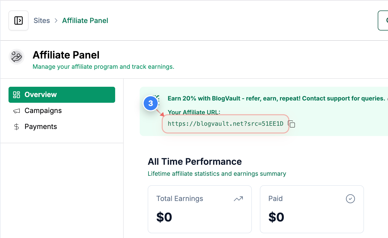
Task: Go to Sites in the breadcrumb
Action: (x=42, y=20)
